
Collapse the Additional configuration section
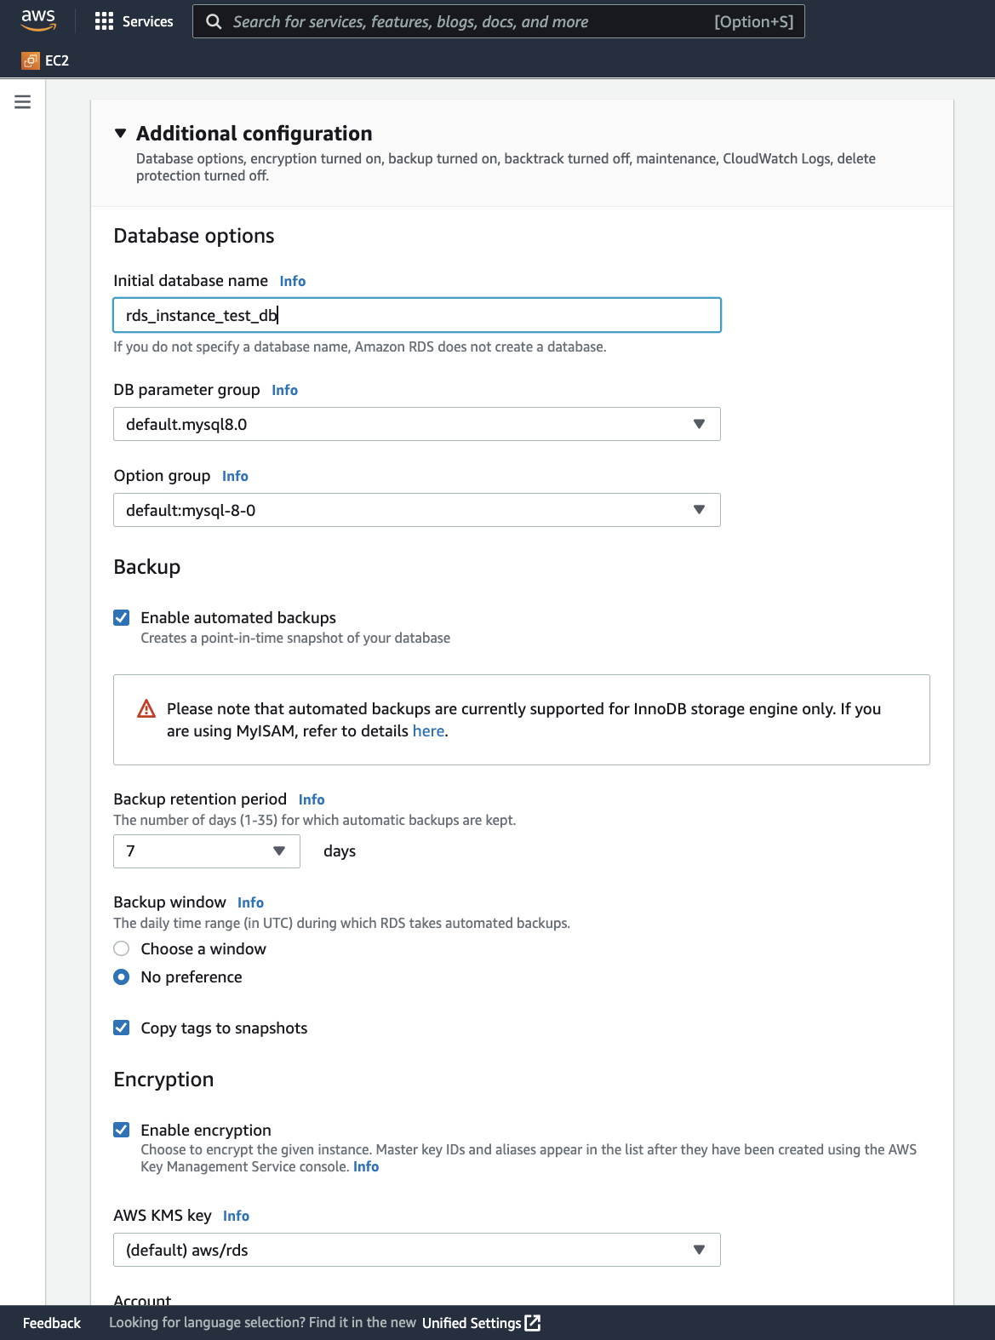121,134
